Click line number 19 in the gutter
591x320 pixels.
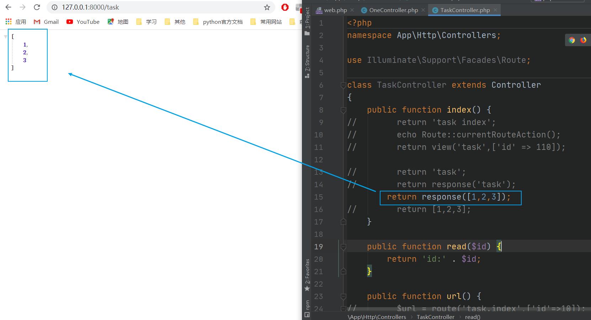(x=319, y=247)
